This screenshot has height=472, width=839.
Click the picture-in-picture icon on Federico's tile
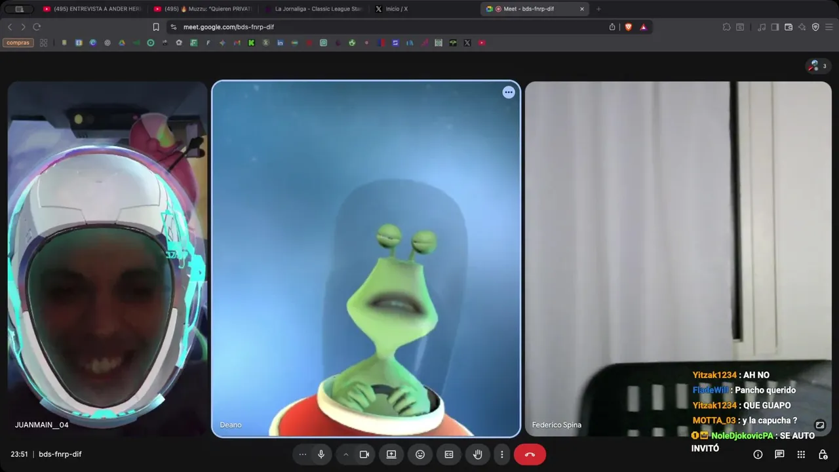pyautogui.click(x=820, y=425)
